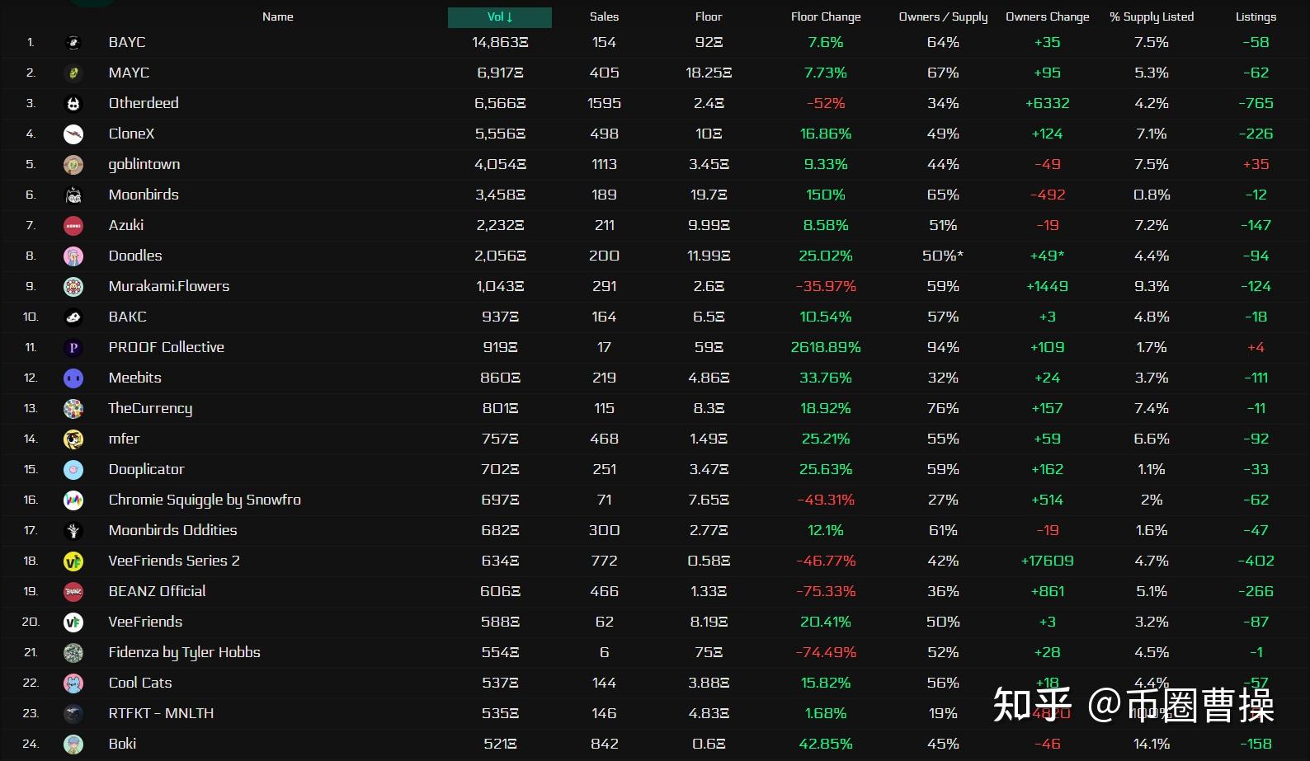Open PROOF Collective collection name
Image resolution: width=1310 pixels, height=761 pixels.
167,347
